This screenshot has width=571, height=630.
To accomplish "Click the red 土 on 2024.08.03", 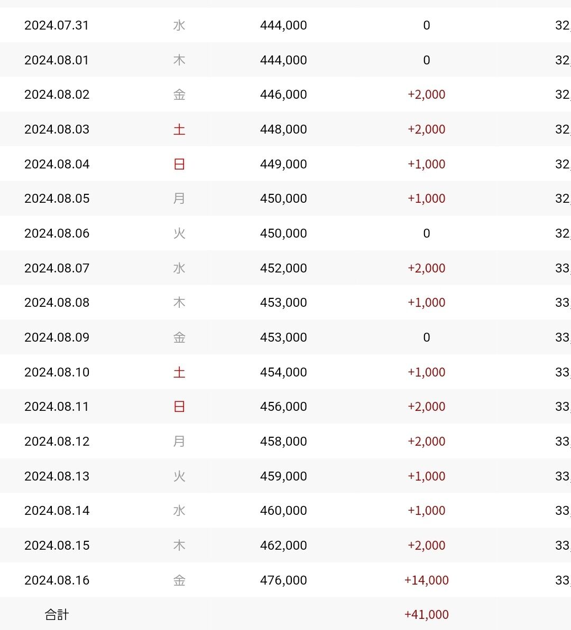I will [179, 129].
